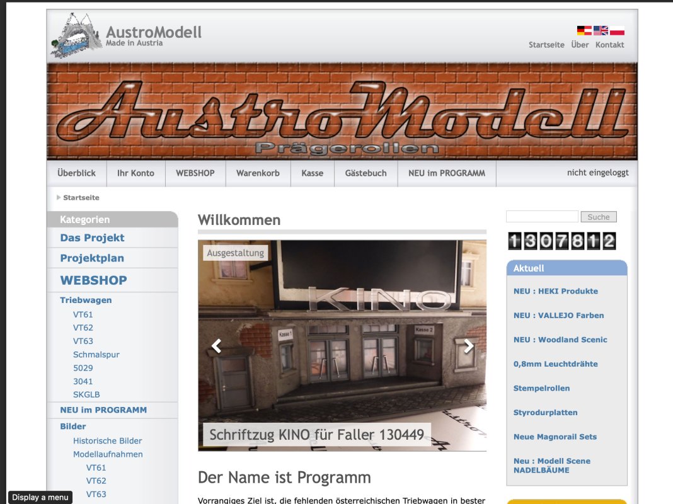This screenshot has width=673, height=504.
Task: Switch to English via UK flag
Action: [601, 30]
